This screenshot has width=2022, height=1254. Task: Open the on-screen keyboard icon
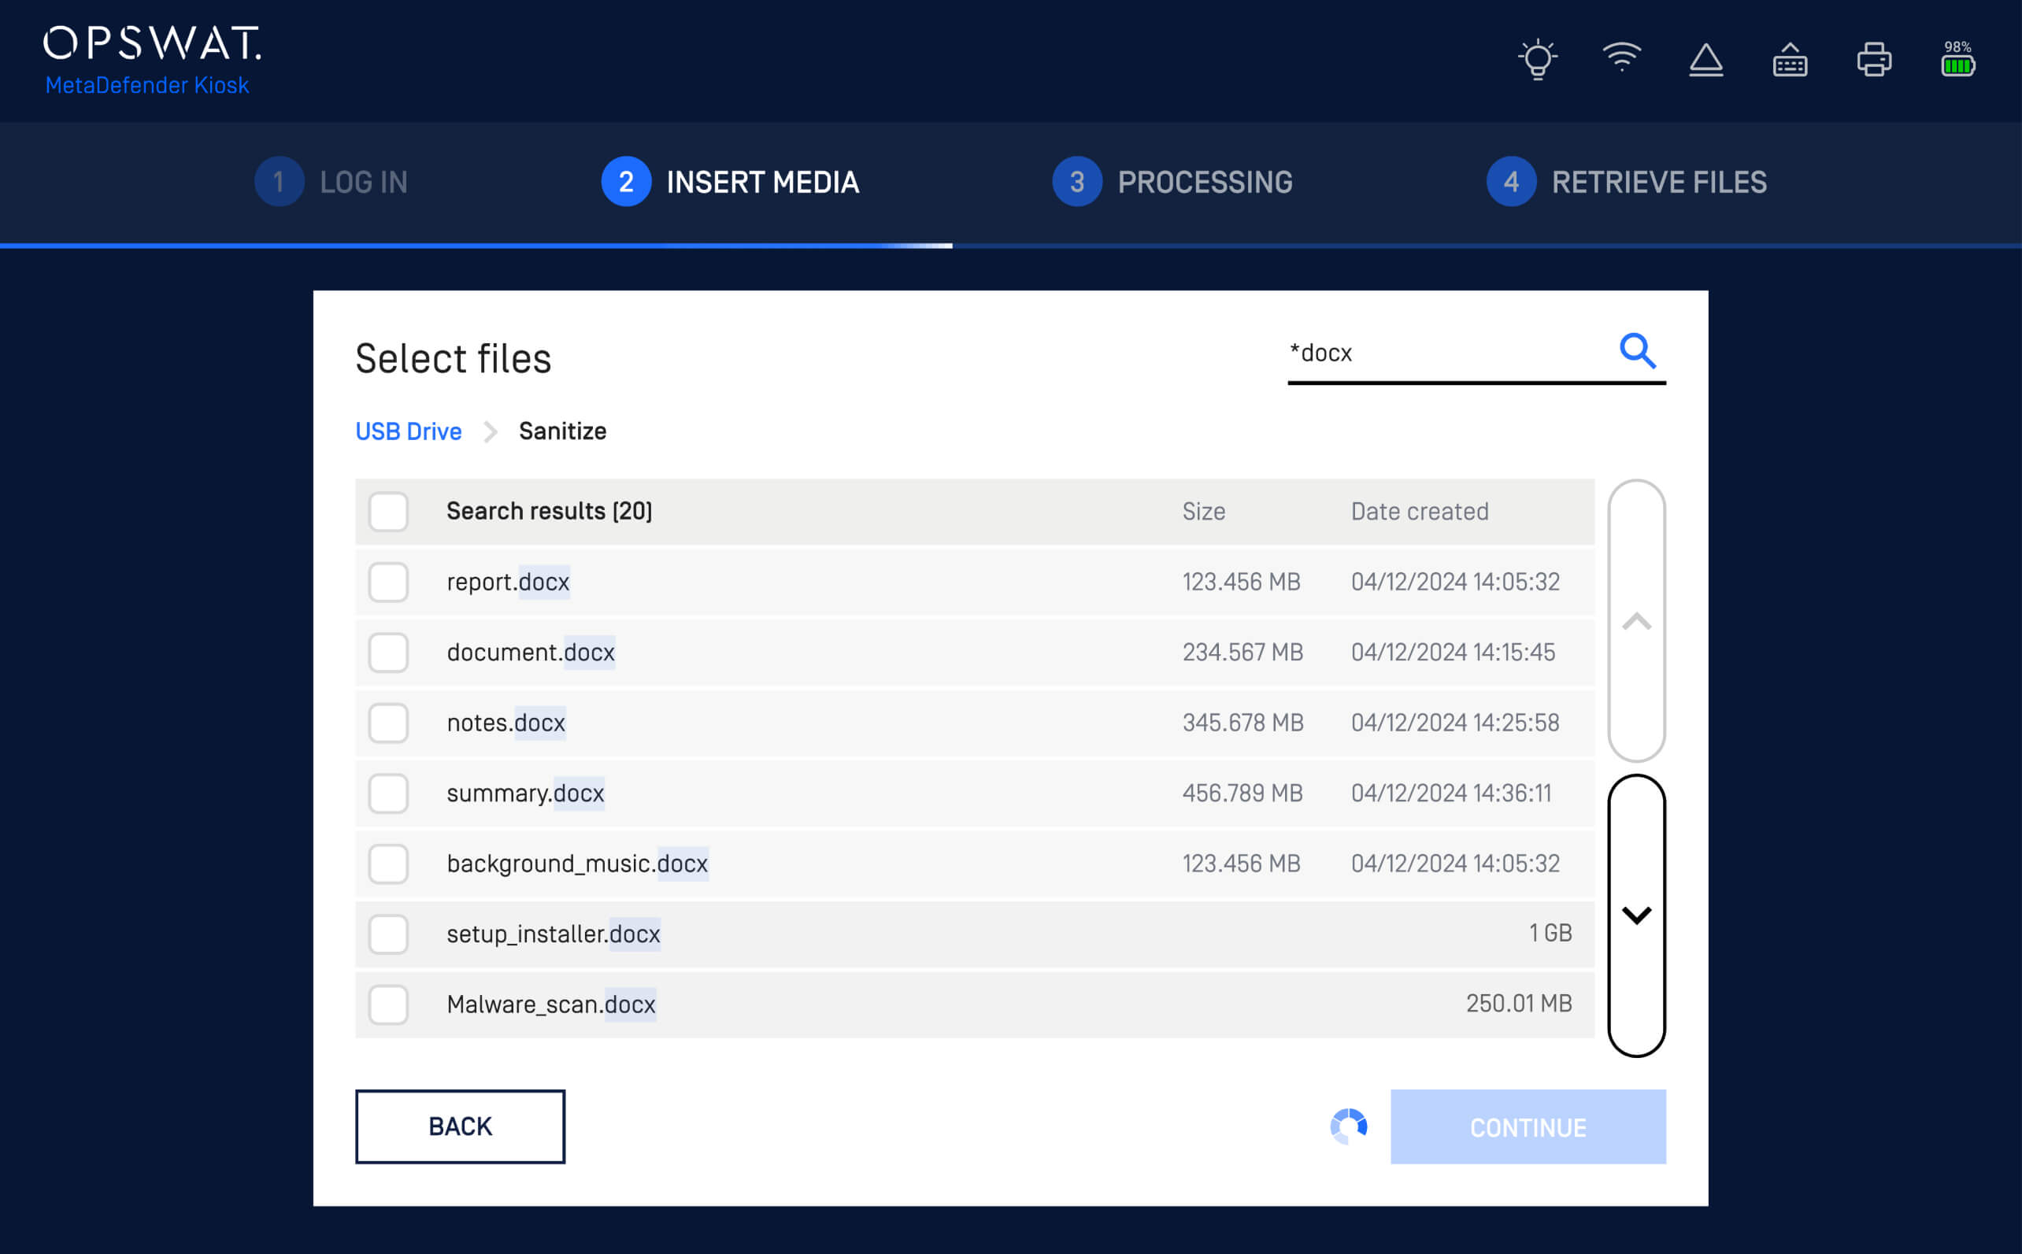(x=1790, y=58)
